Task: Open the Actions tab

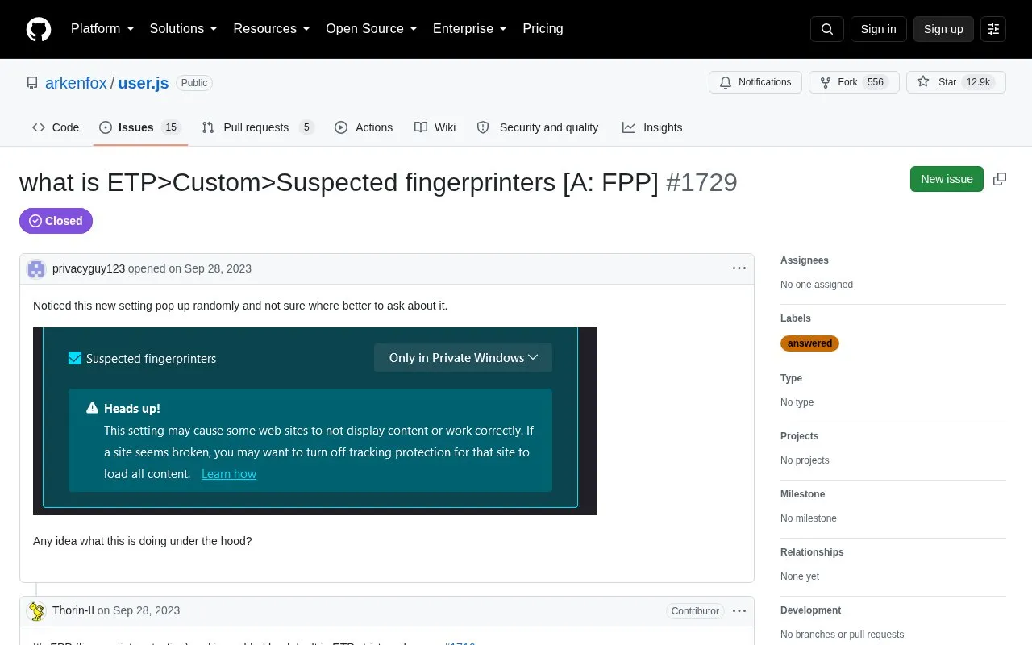Action: point(364,127)
